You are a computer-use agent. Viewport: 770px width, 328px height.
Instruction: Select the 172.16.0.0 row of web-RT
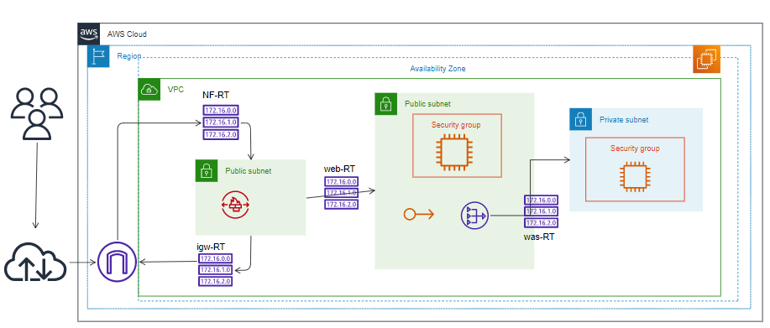[x=341, y=181]
